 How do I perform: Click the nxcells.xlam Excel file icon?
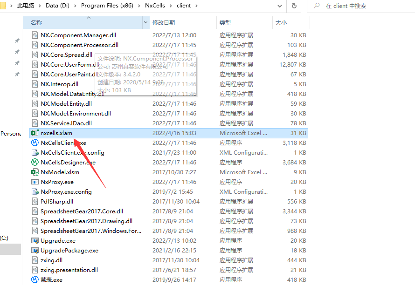pos(35,133)
